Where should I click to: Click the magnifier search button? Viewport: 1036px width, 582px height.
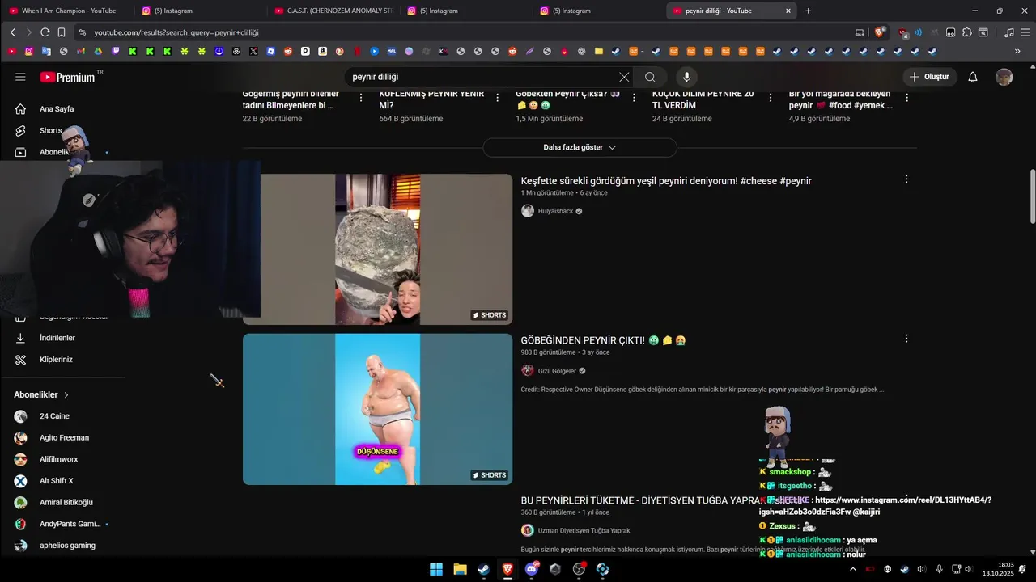tap(650, 77)
